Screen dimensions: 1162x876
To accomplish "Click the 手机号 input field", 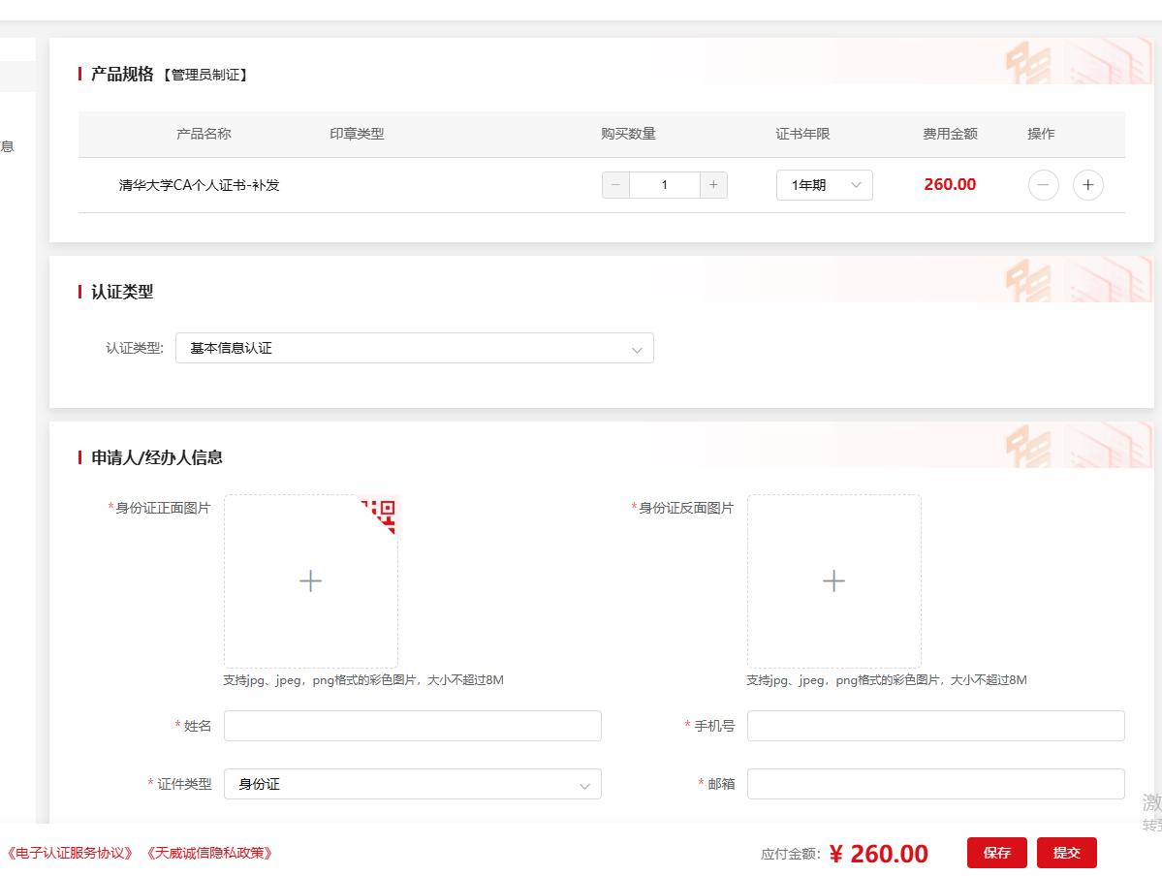I will pyautogui.click(x=935, y=726).
